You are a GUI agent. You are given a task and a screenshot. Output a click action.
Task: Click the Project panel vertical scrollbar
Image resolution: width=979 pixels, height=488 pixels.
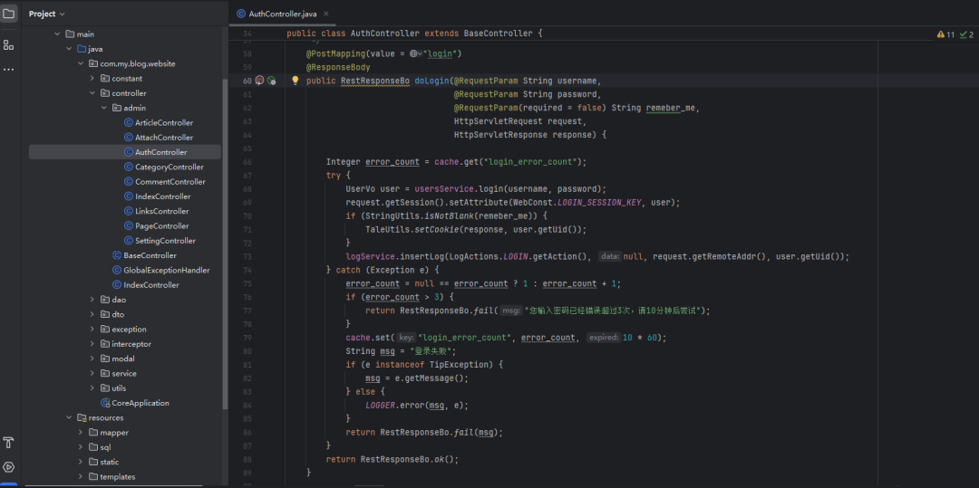(226, 243)
